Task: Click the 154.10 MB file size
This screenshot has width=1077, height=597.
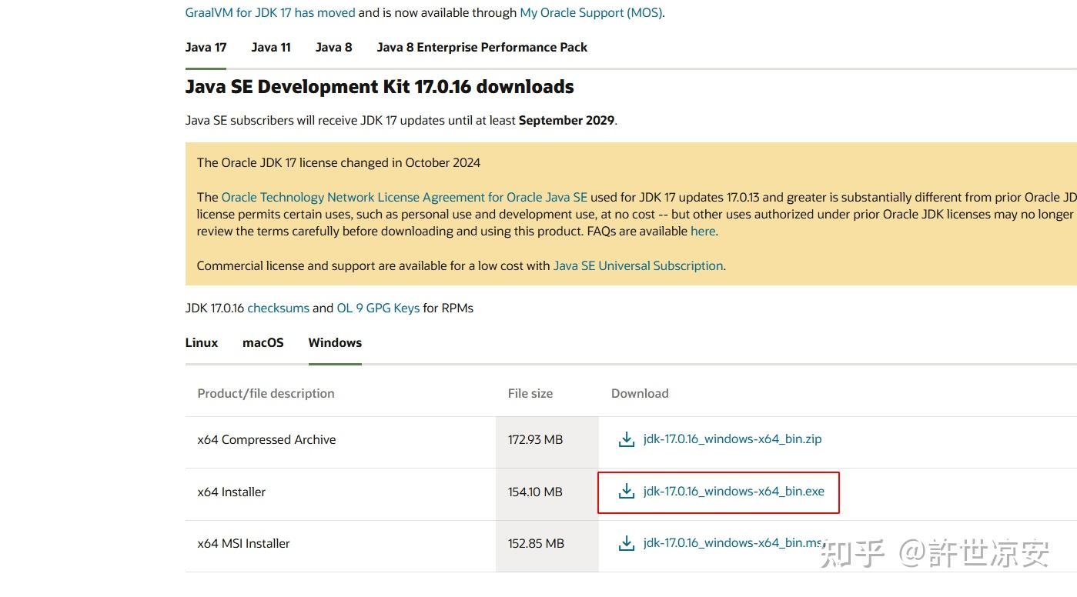Action: (x=535, y=492)
